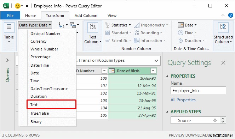Open the Duration transformations dropdown in ribbon
The width and height of the screenshot is (235, 139).
[191, 41]
